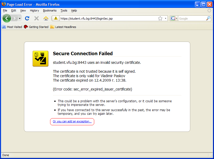This screenshot has width=214, height=159.
Task: Click the 'Secure Connection Failed' heading
Action: coord(83,53)
